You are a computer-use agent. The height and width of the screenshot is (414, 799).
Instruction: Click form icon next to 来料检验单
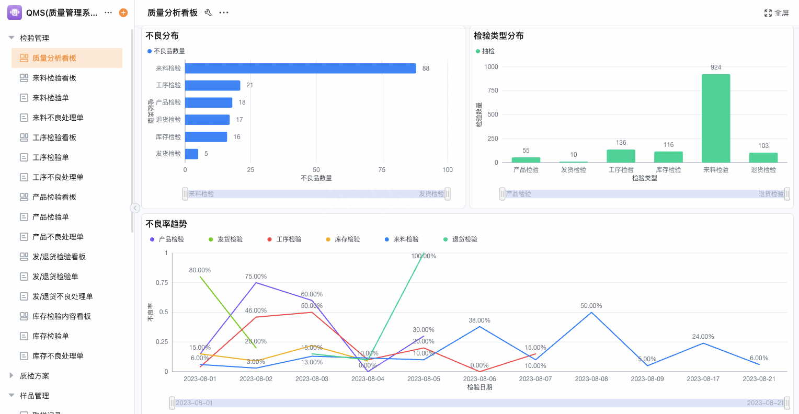(x=24, y=98)
